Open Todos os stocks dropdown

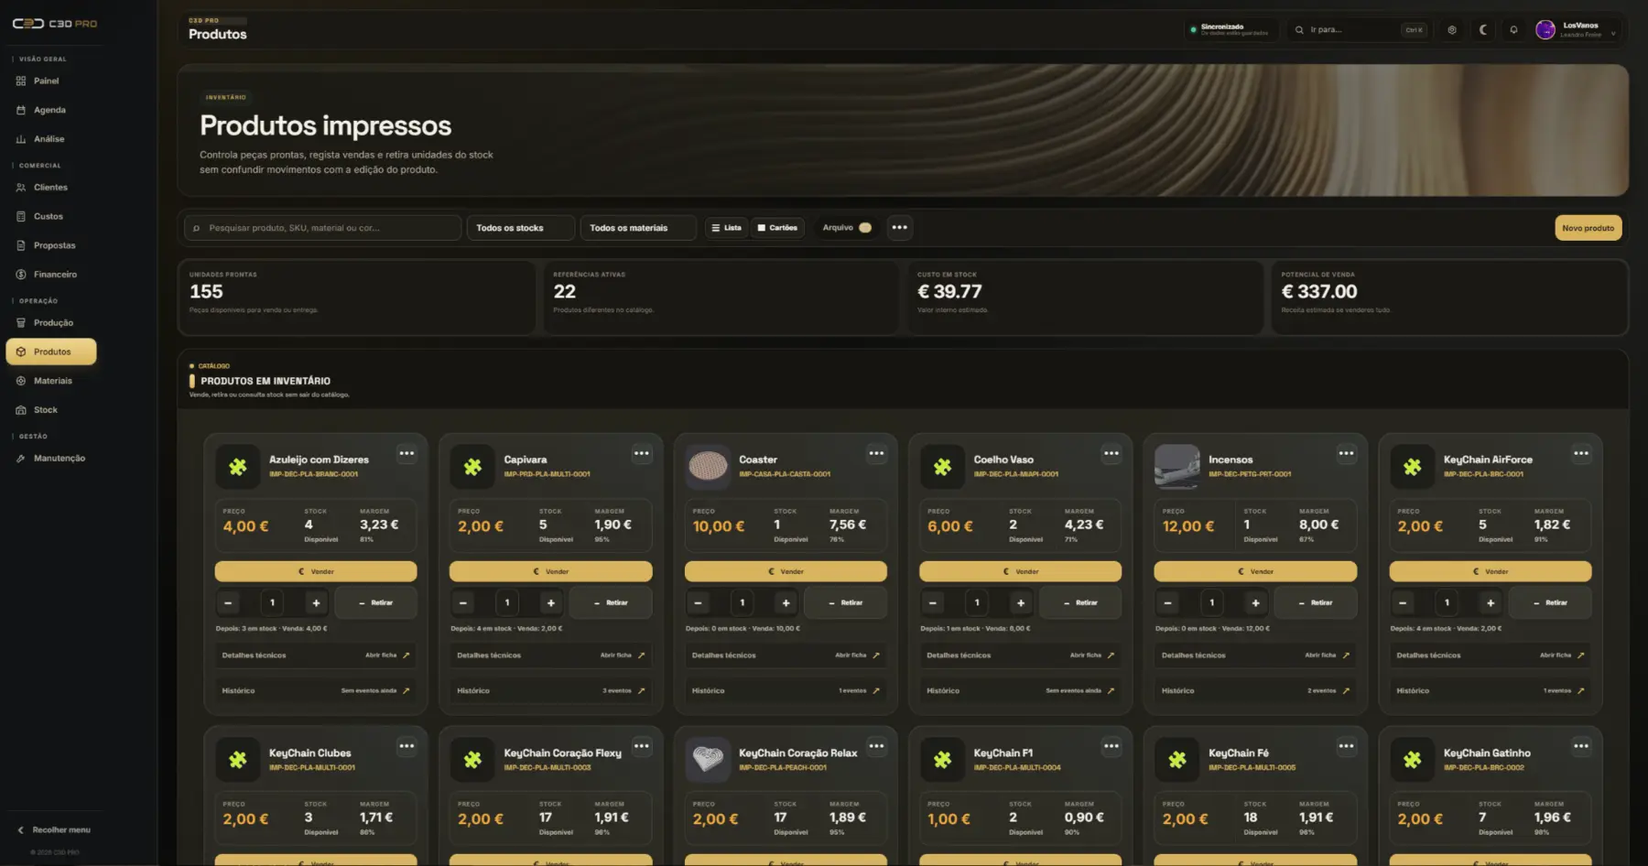coord(521,228)
